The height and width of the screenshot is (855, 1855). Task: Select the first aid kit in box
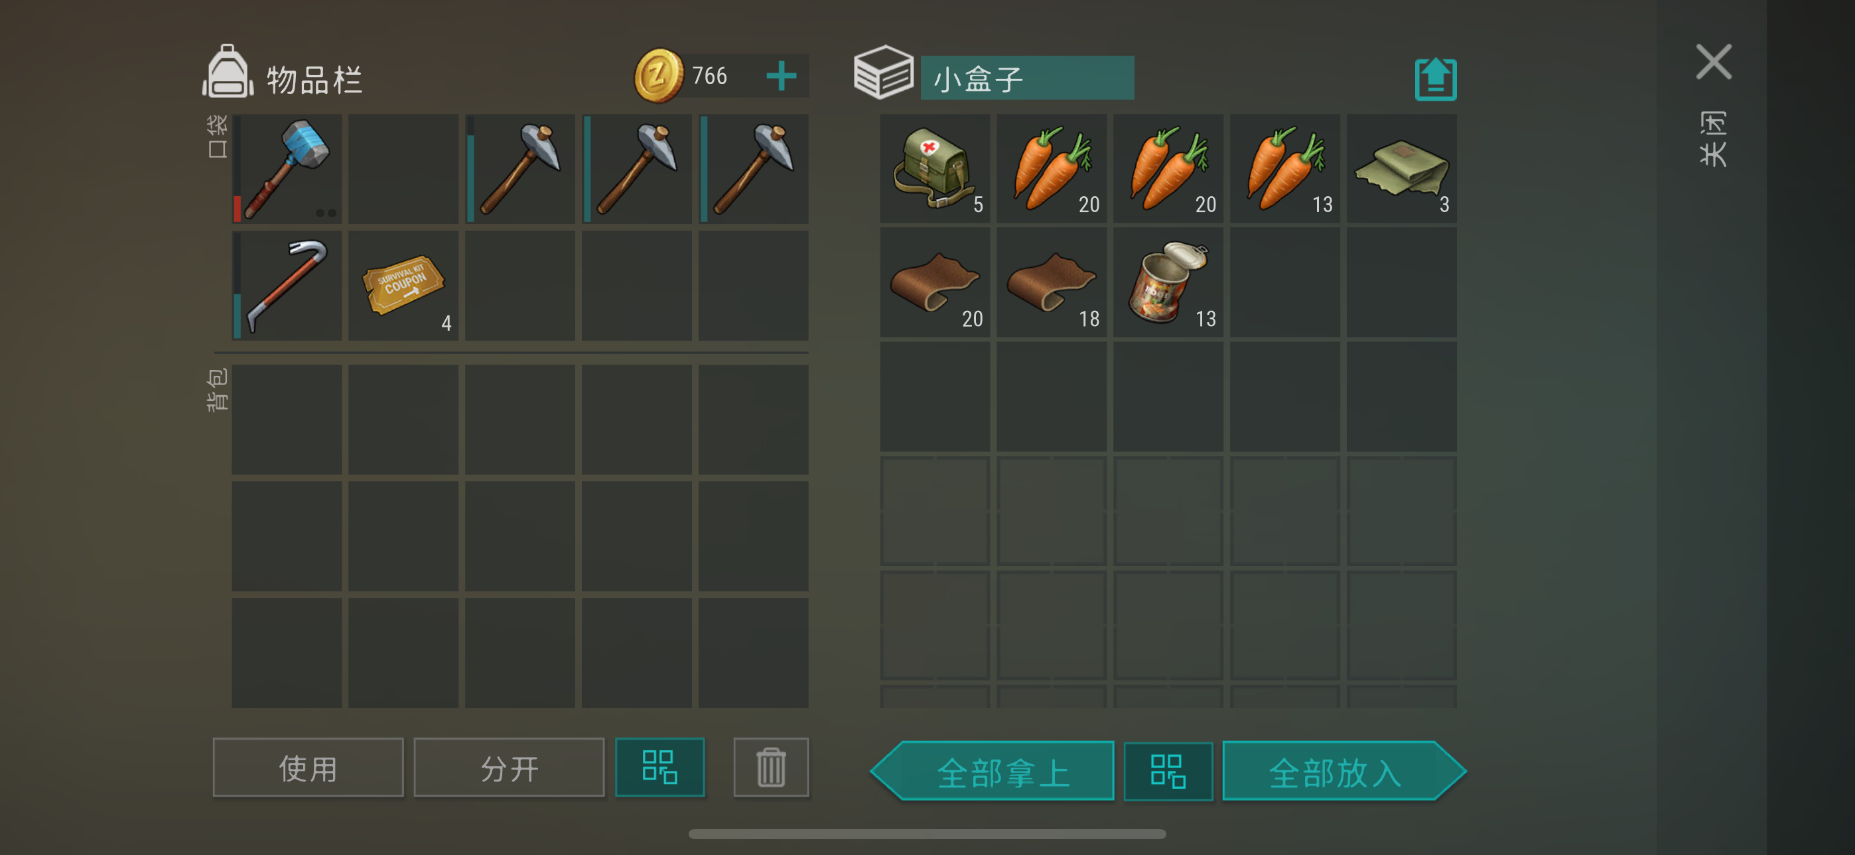pyautogui.click(x=935, y=168)
